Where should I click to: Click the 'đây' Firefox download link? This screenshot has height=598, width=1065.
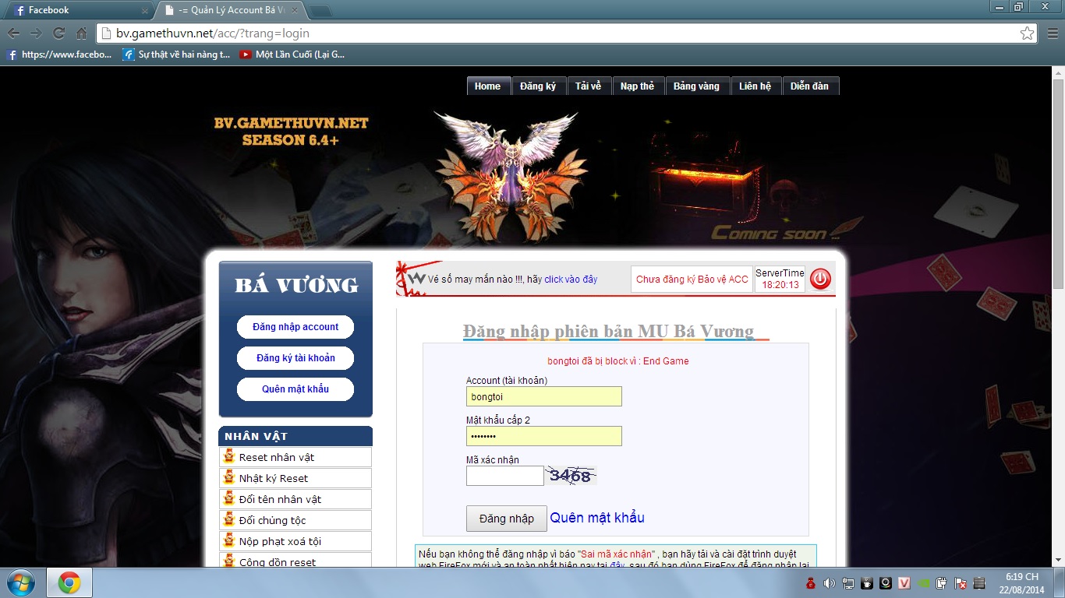click(617, 565)
